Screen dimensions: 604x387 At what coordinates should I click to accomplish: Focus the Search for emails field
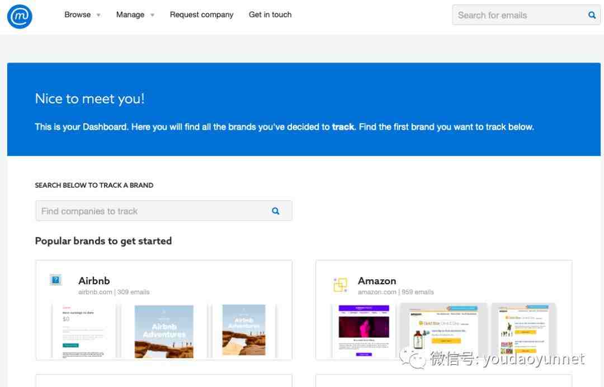coord(526,15)
